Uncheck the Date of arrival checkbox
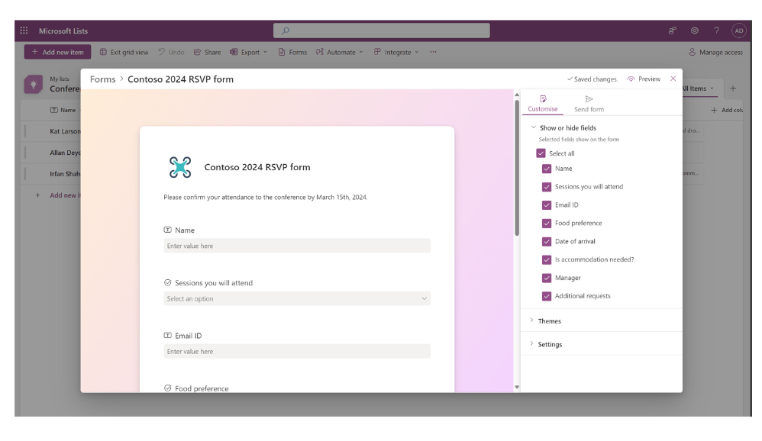The height and width of the screenshot is (441, 762). [547, 241]
